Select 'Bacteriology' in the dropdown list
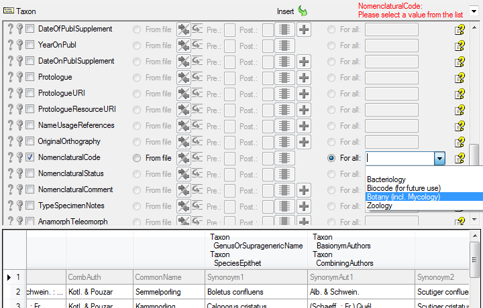Image resolution: width=483 pixels, height=308 pixels. 386,179
